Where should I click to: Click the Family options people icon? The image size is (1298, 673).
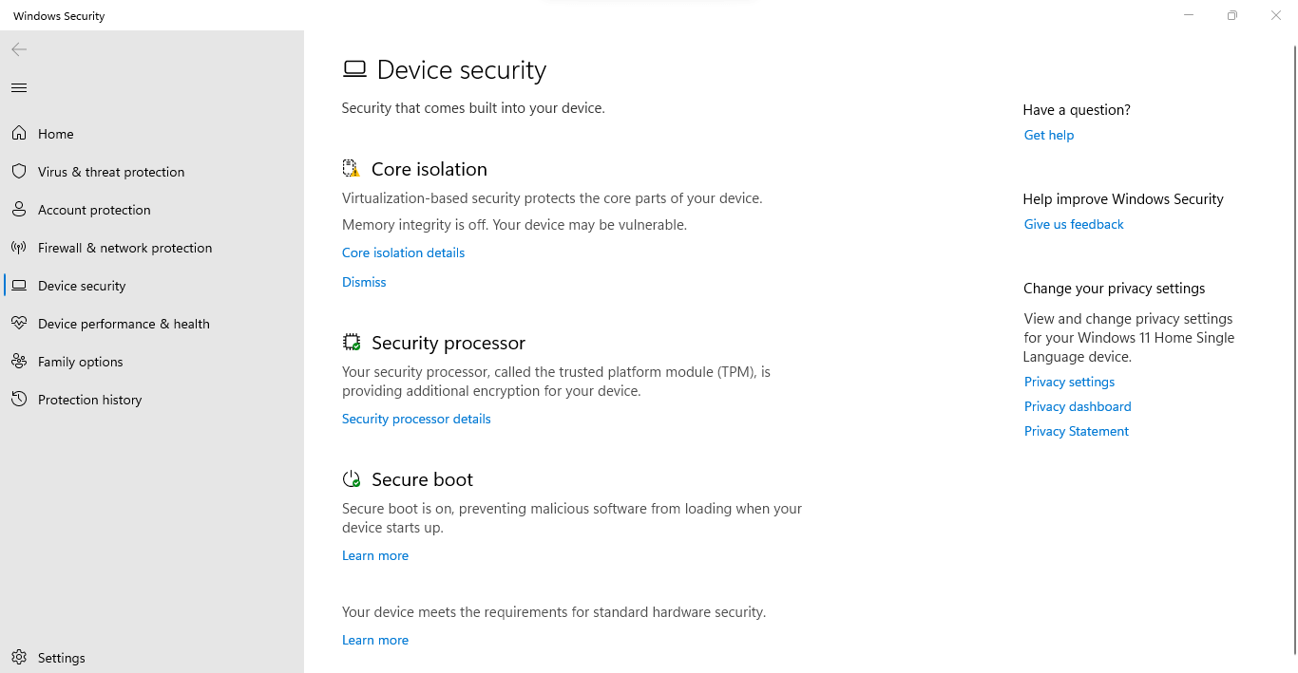[19, 362]
